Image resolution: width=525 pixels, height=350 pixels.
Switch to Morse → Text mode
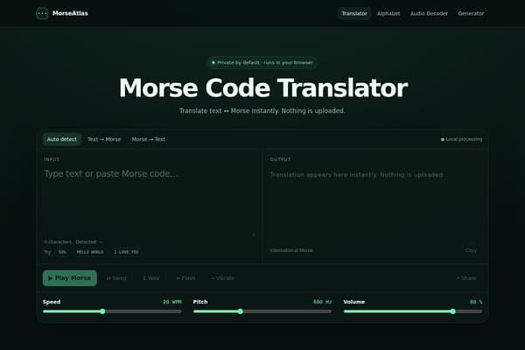click(x=149, y=139)
